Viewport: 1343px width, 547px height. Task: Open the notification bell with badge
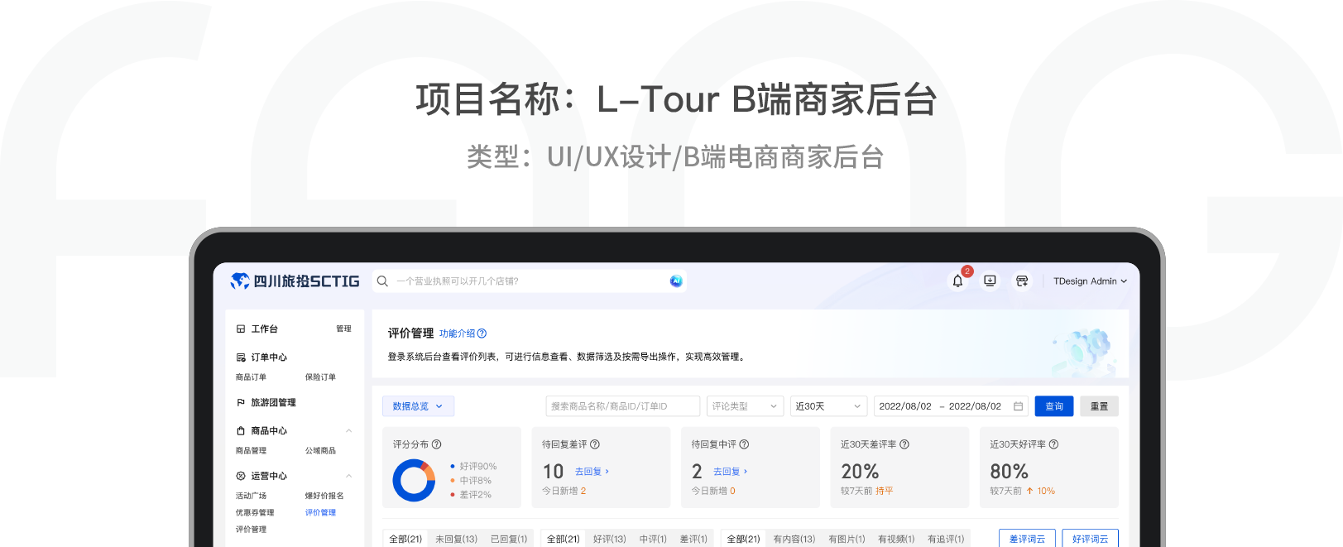coord(957,281)
